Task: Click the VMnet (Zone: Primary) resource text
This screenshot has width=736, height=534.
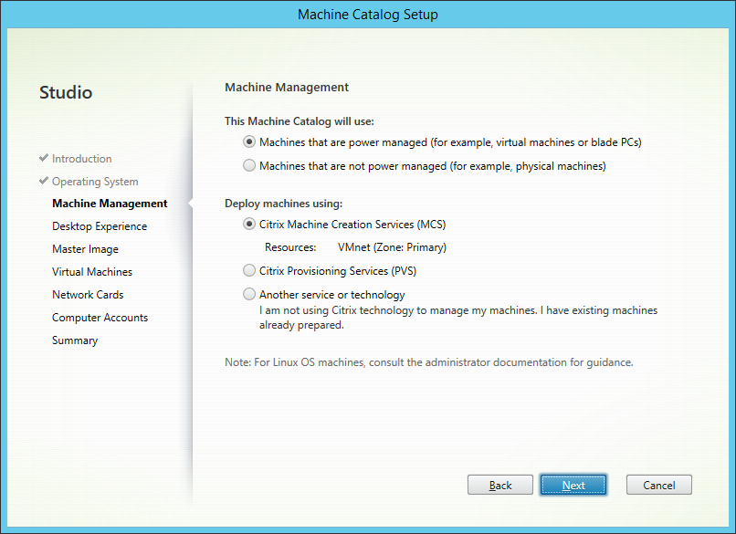Action: pyautogui.click(x=392, y=247)
